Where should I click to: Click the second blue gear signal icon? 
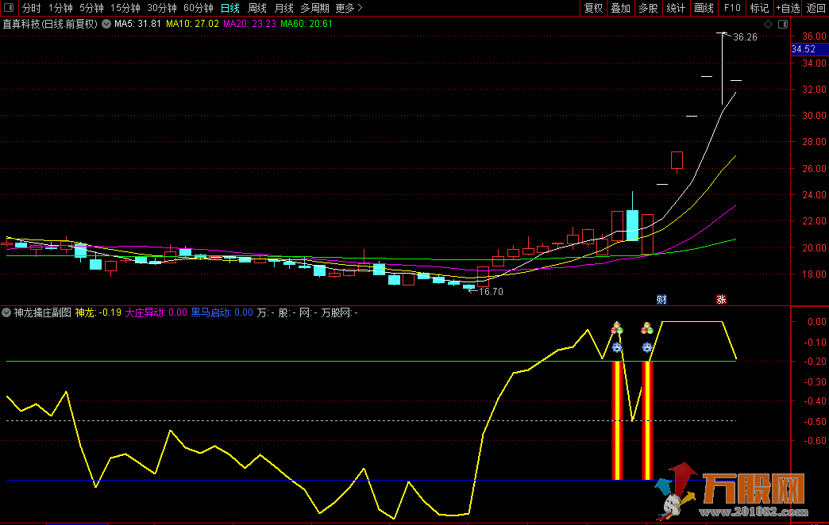tap(646, 347)
